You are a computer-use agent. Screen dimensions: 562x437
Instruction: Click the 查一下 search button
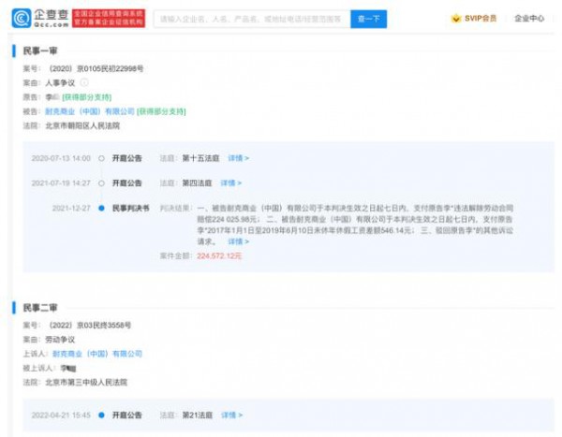tap(368, 19)
